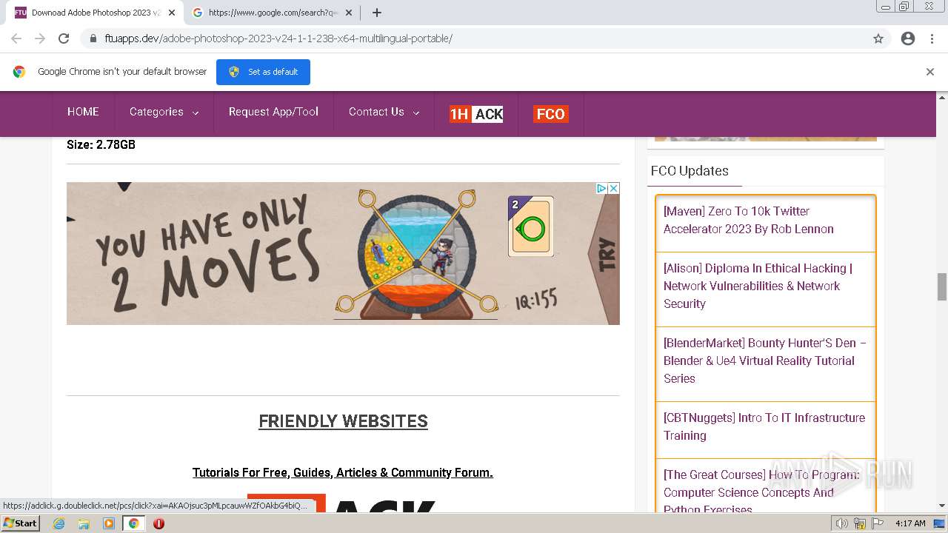Screen dimensions: 948x533
Task: Close the ad with the X icon
Action: tap(613, 189)
